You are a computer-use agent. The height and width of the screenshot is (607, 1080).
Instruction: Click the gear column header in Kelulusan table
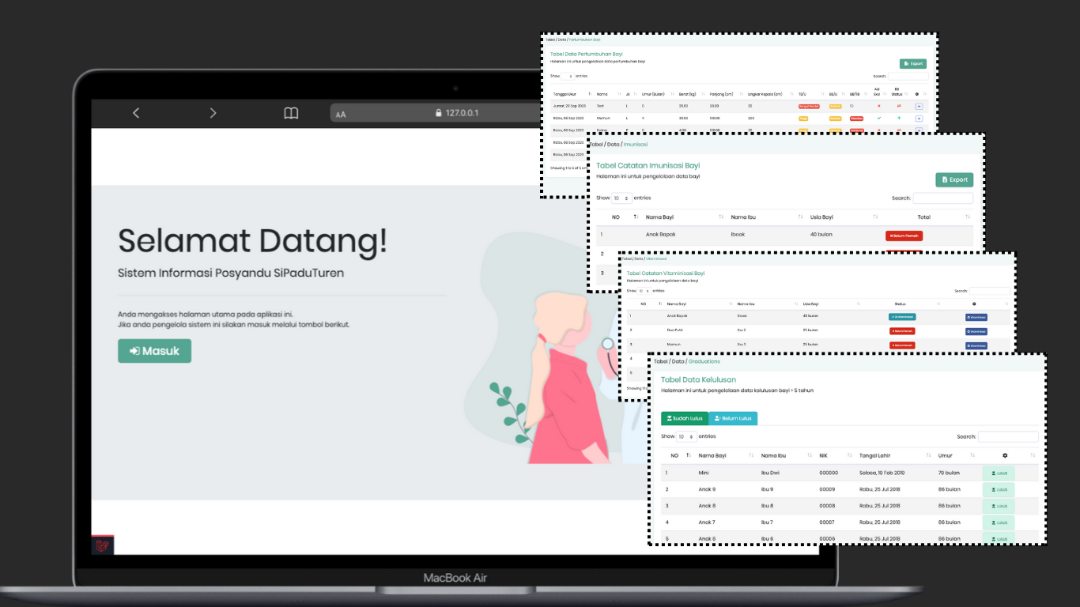1005,455
